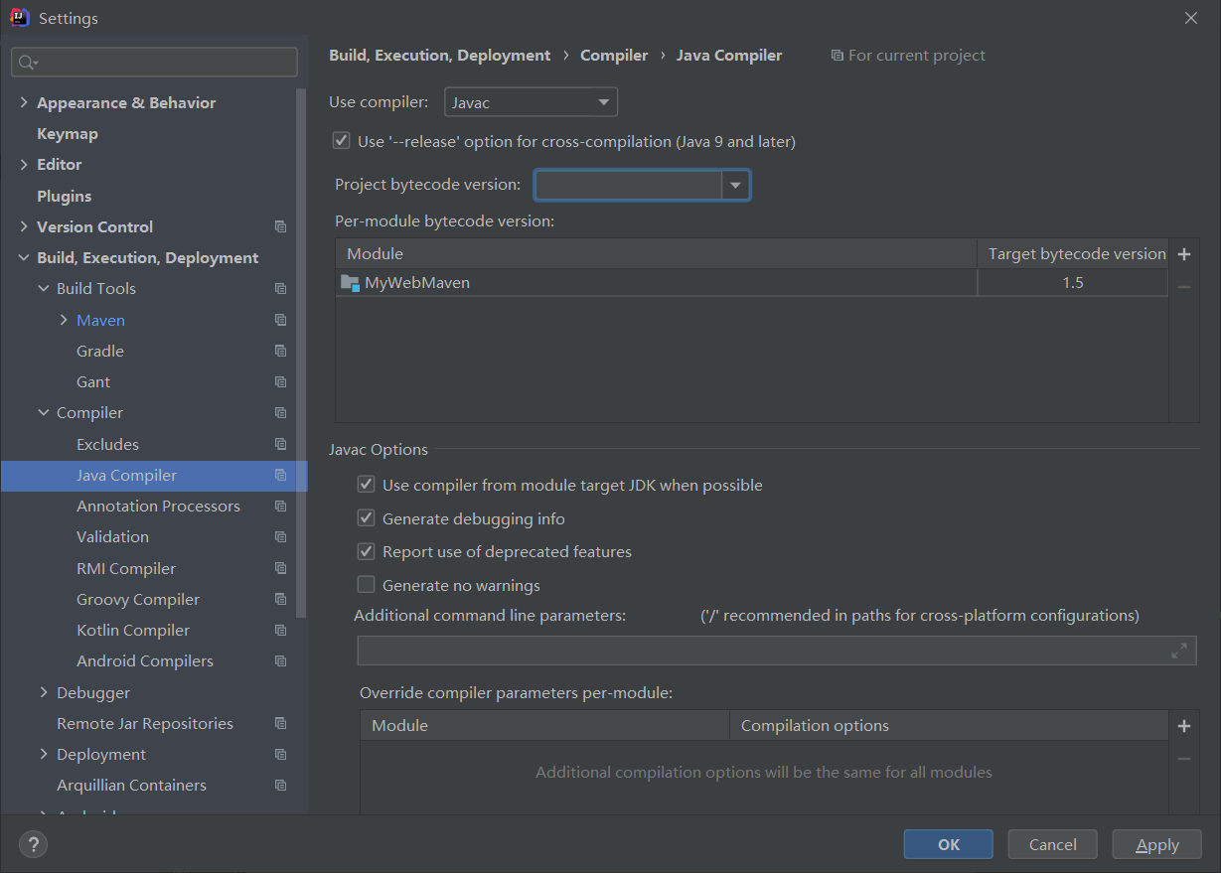Collapse Build, Execution, Deployment section
Screen dimensions: 1221x873
coord(24,258)
